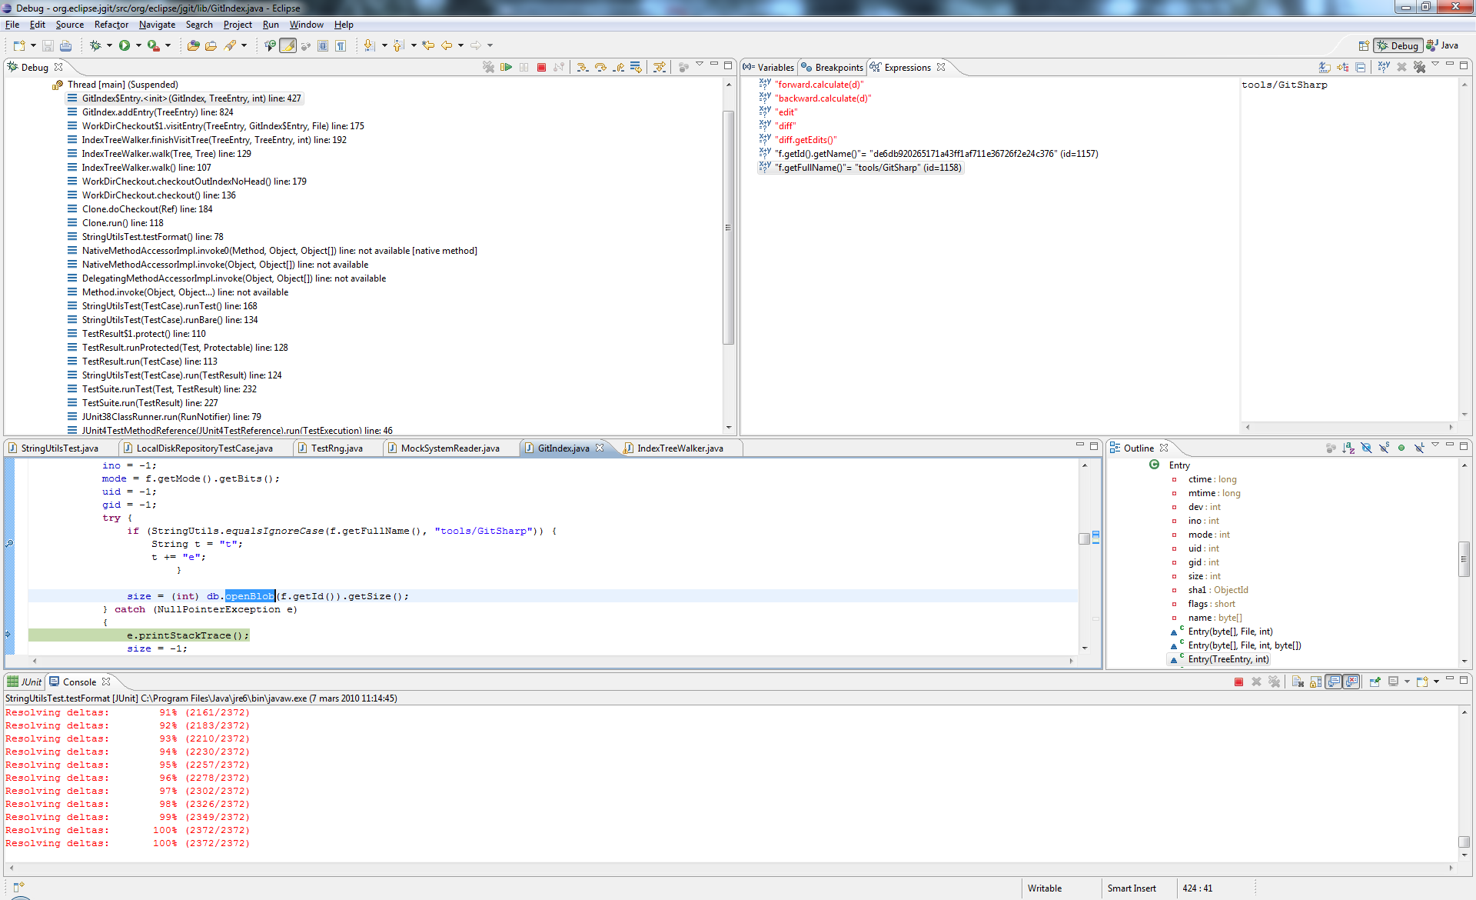Open the Window menu
Image resolution: width=1476 pixels, height=900 pixels.
click(x=306, y=25)
